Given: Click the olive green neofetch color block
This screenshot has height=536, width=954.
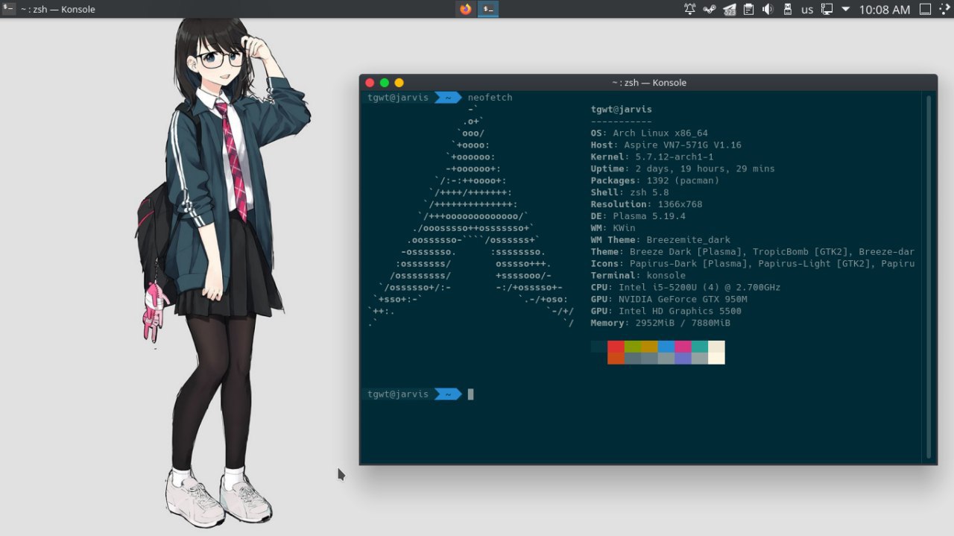Looking at the screenshot, I should click(633, 347).
